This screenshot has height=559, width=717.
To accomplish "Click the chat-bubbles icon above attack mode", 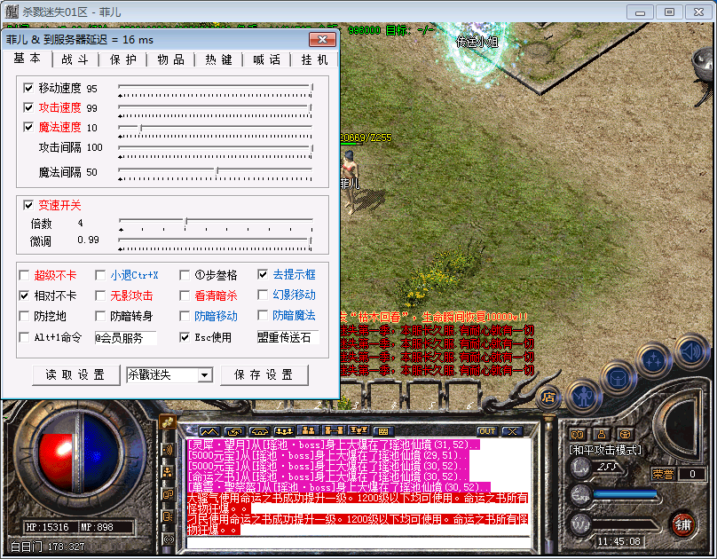I will tap(578, 434).
